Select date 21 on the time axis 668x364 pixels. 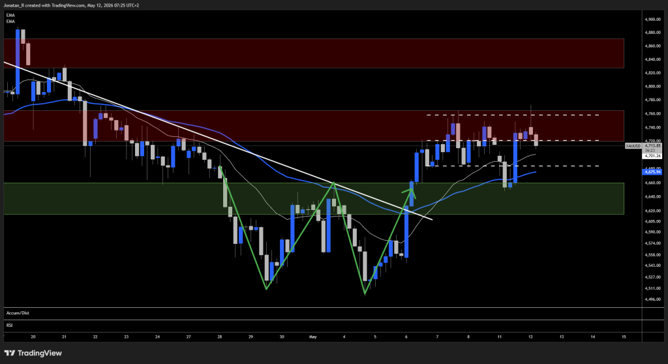tap(65, 337)
